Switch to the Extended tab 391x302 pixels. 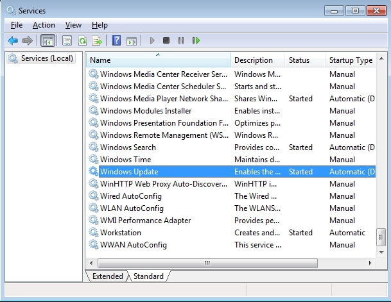(107, 276)
